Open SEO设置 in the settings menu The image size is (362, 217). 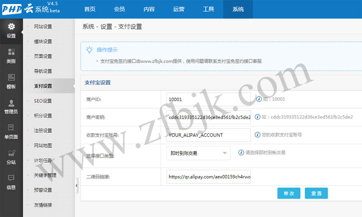coord(43,101)
